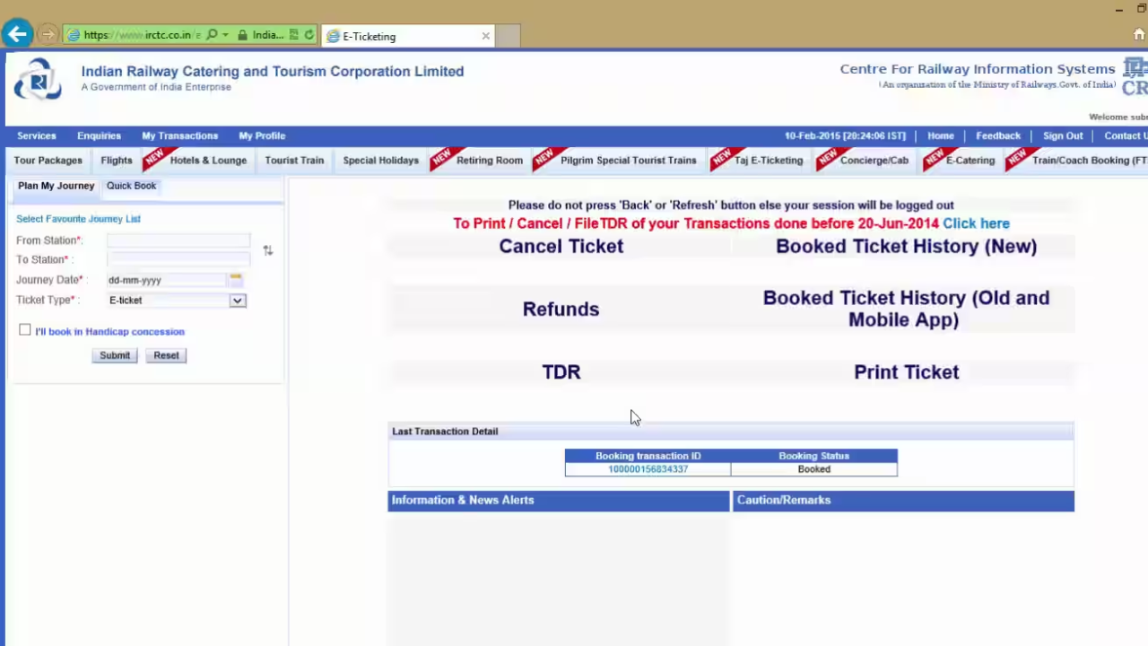Image resolution: width=1148 pixels, height=646 pixels.
Task: Click the browser Home icon
Action: coord(1138,35)
